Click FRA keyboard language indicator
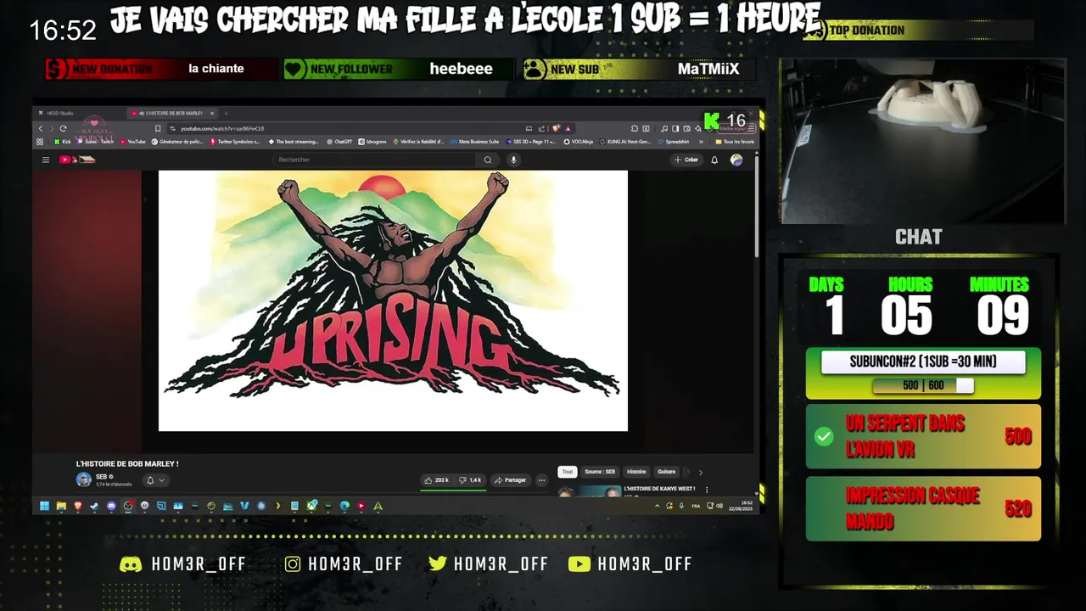 (x=696, y=506)
